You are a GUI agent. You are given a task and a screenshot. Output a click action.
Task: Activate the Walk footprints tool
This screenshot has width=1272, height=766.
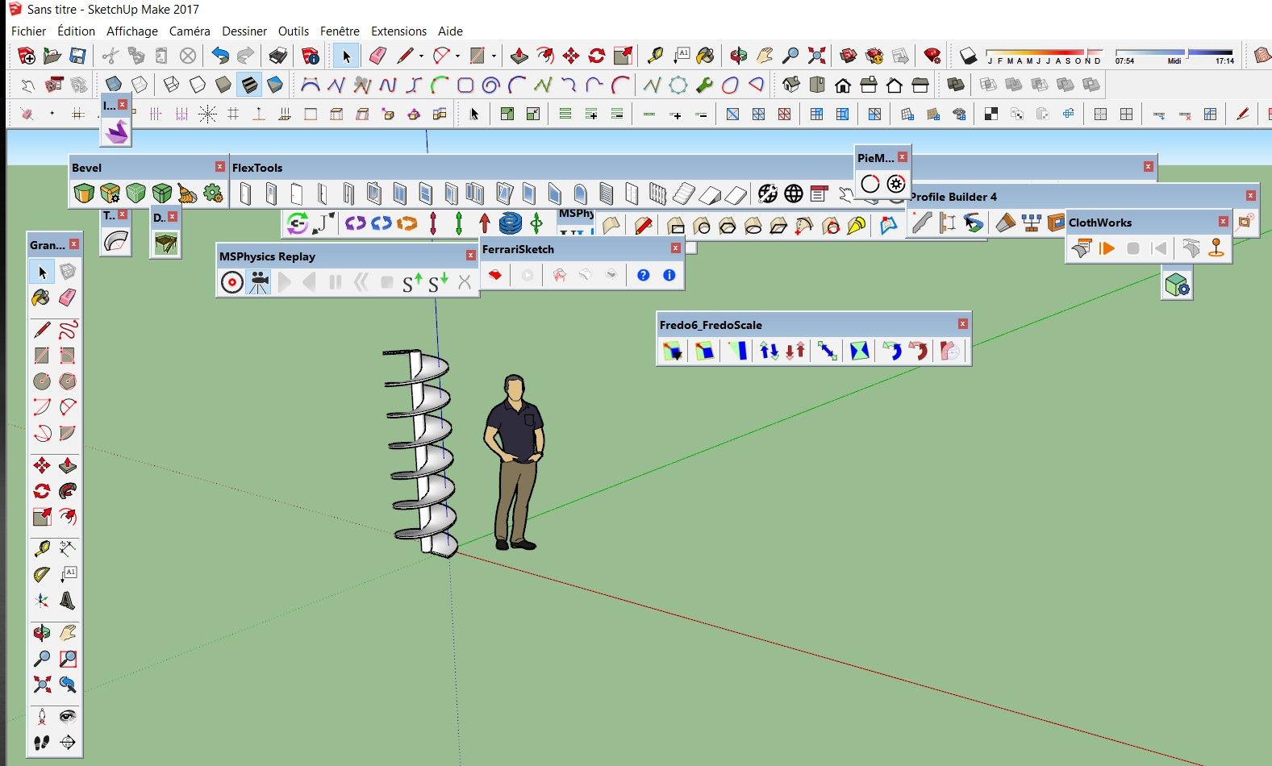click(42, 743)
